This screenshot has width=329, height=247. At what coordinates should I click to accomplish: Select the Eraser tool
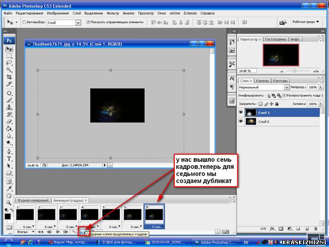coord(9,121)
